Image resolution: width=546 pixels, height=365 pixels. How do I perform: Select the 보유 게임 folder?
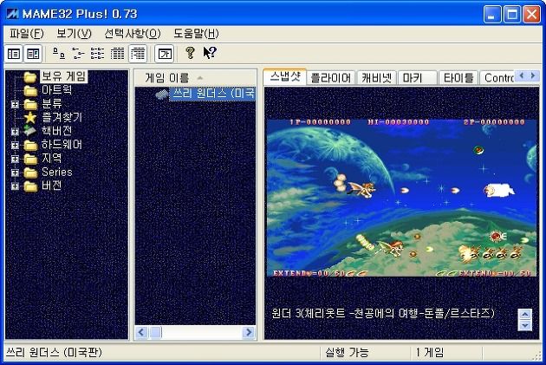63,76
